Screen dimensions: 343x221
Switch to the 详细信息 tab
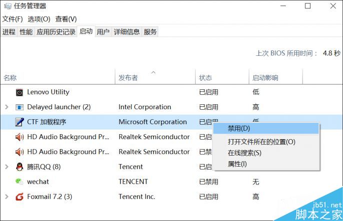click(x=127, y=32)
